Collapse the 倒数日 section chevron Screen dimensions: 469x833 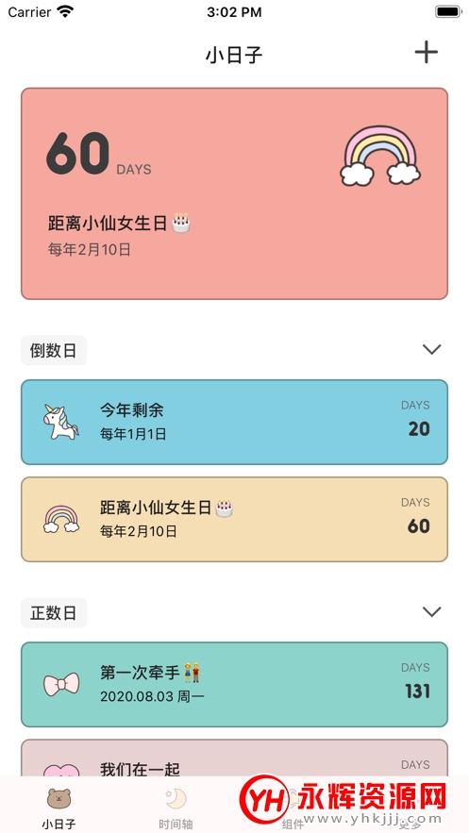(431, 350)
